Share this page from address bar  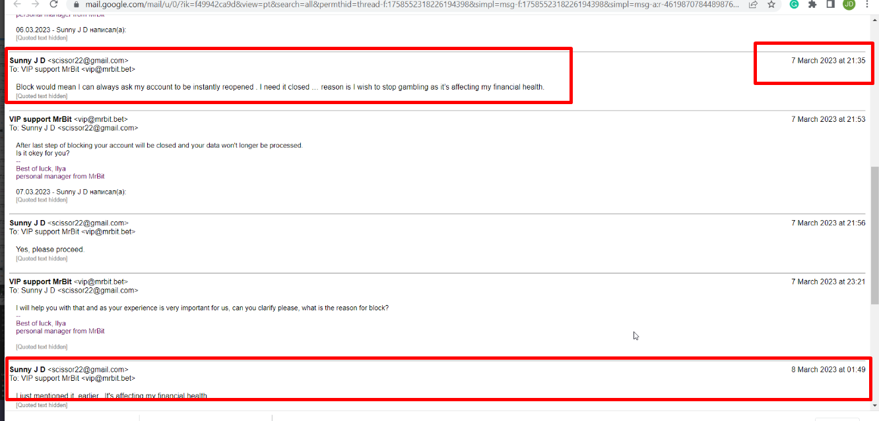click(x=754, y=4)
